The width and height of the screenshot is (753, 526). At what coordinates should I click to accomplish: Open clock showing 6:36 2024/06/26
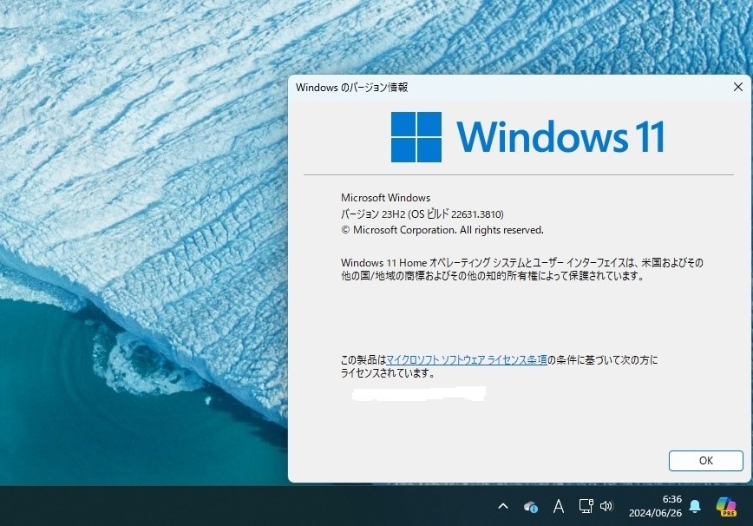click(x=656, y=506)
